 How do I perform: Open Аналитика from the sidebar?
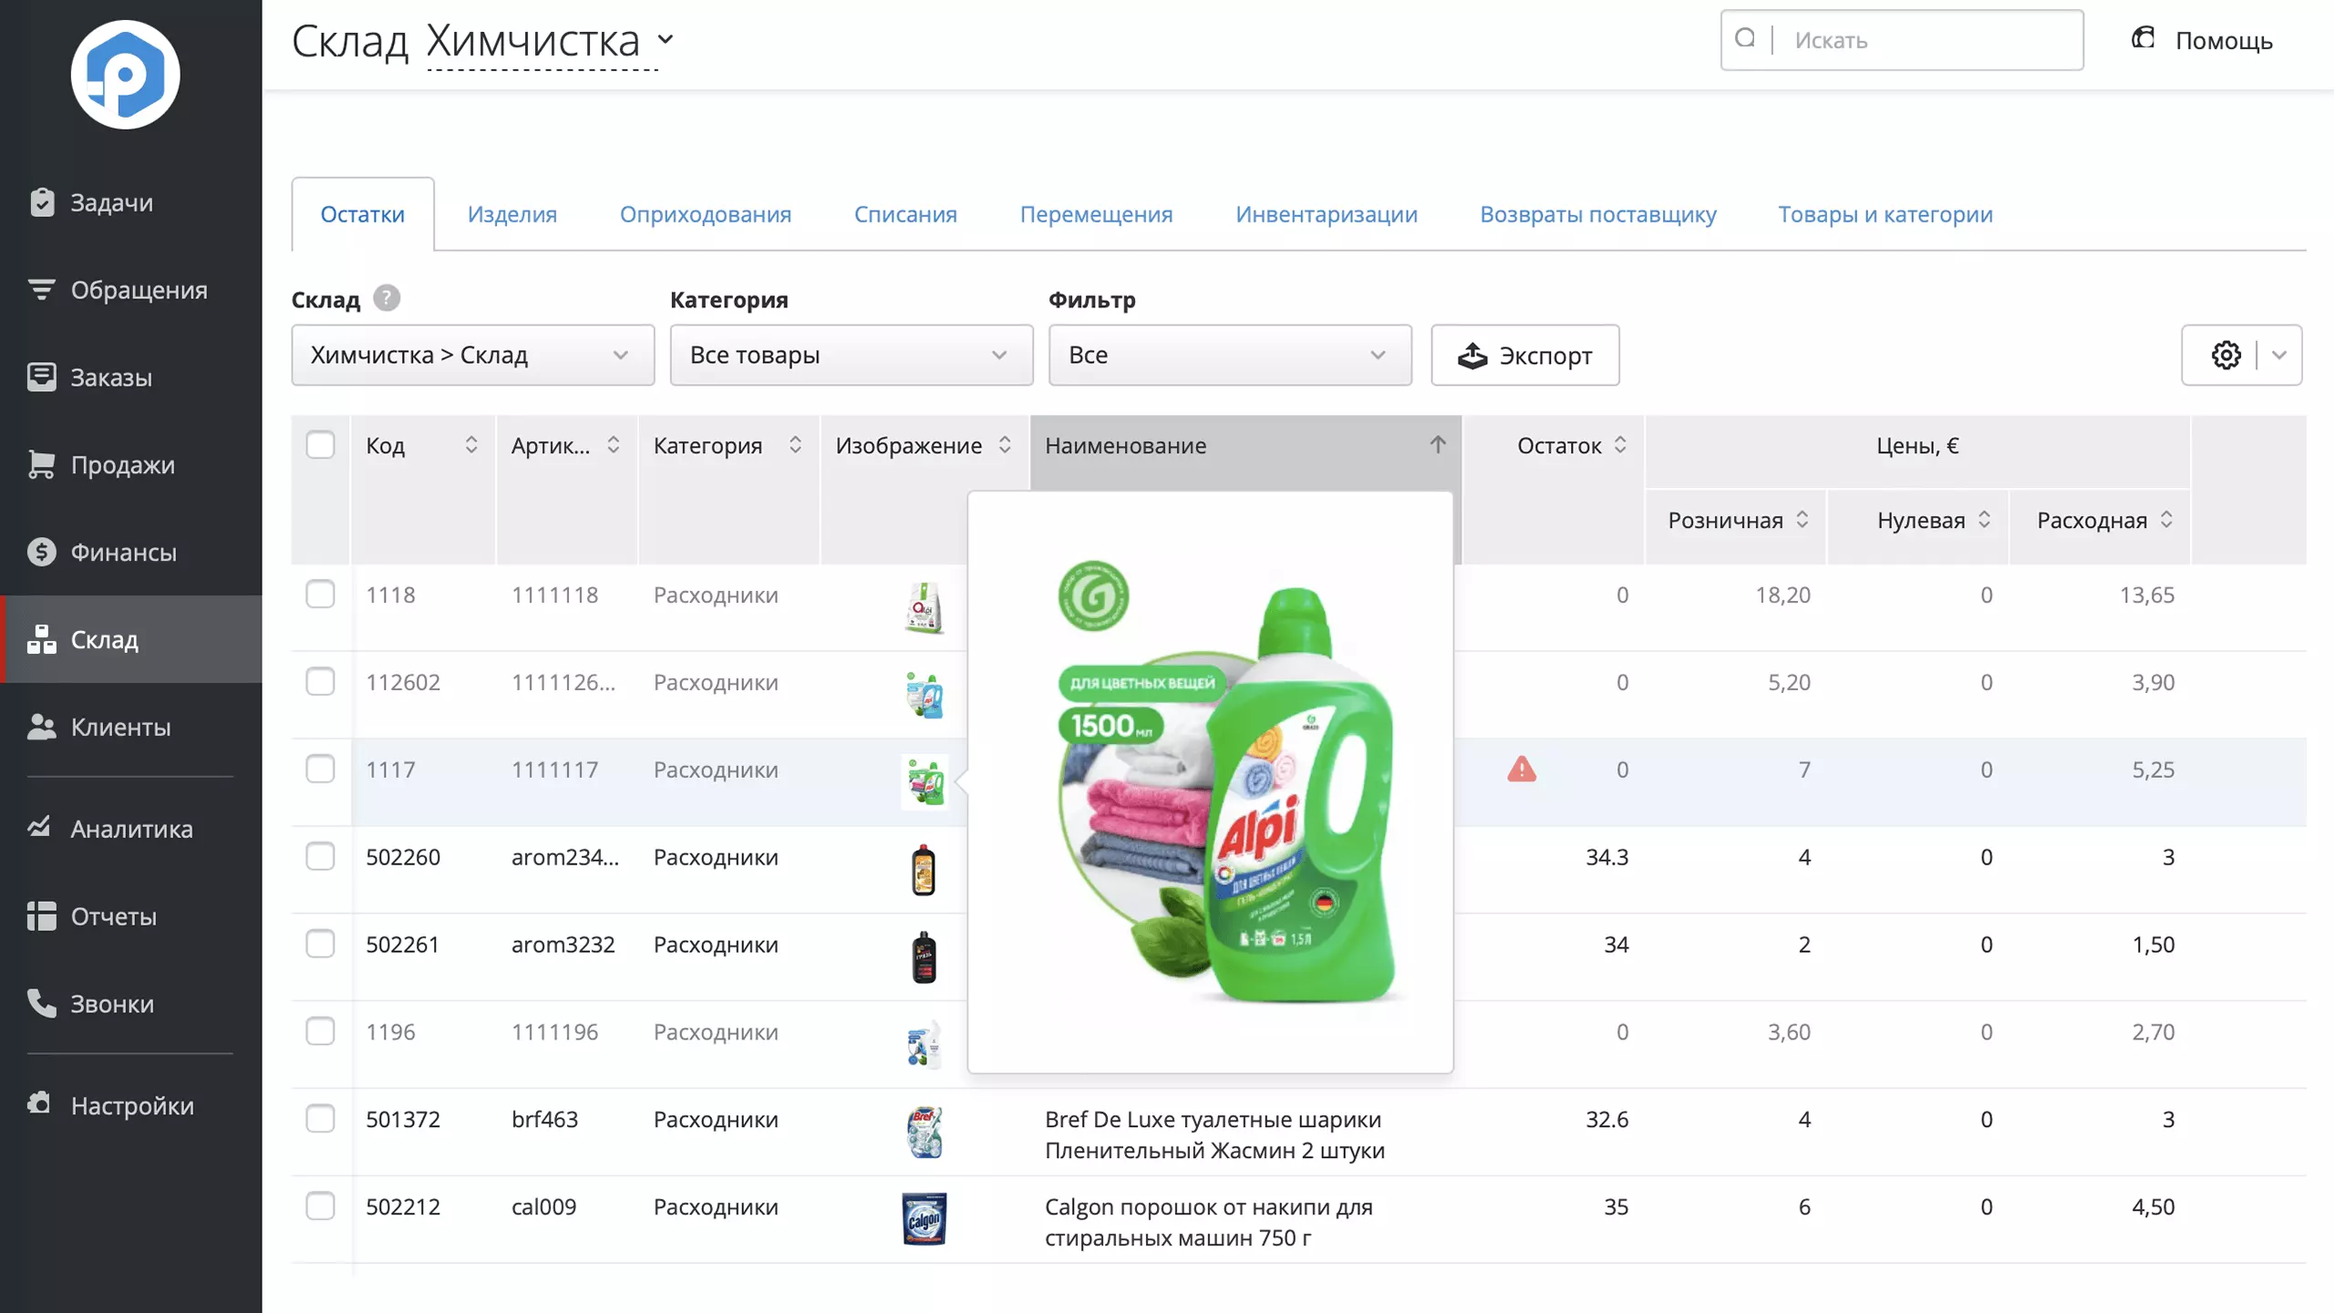[131, 829]
